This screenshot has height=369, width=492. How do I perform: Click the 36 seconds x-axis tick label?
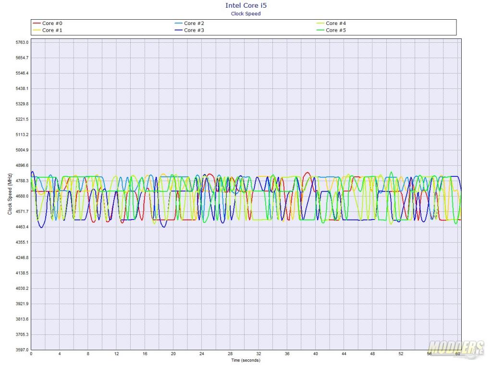287,354
